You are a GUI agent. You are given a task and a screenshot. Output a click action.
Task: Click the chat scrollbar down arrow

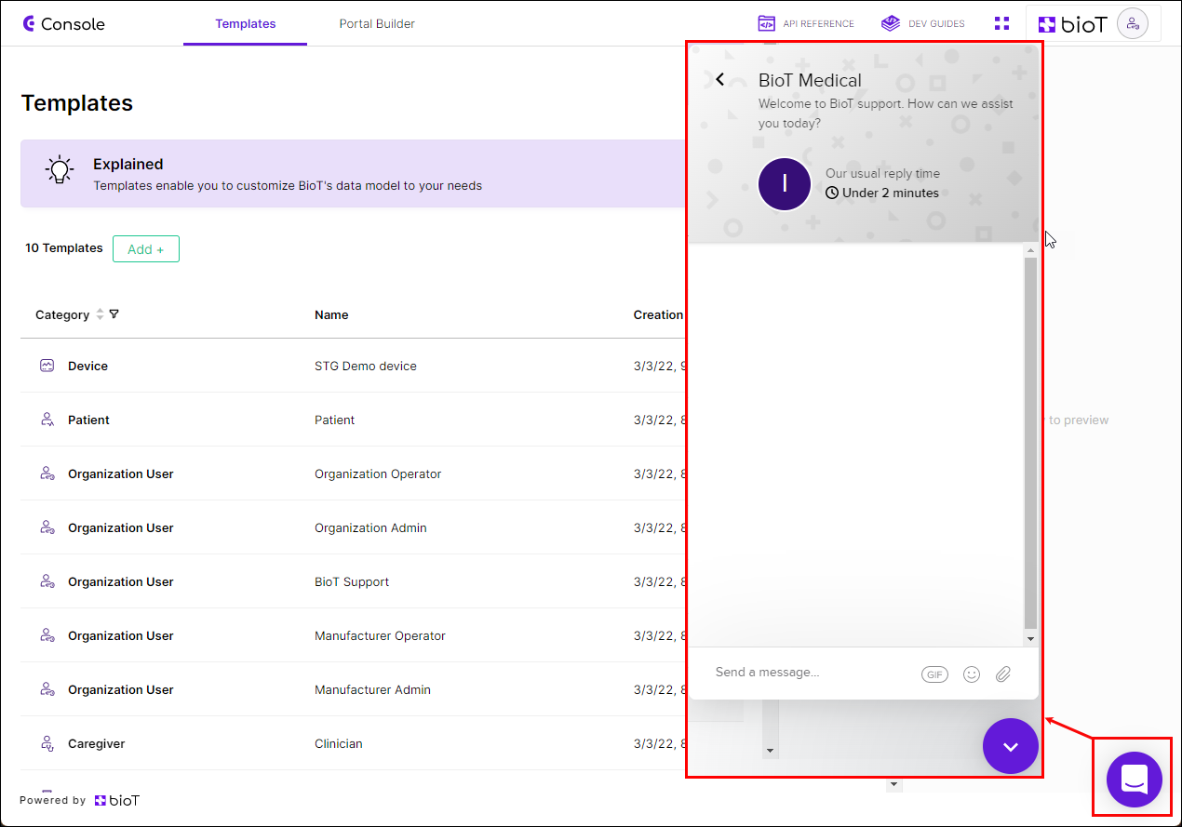[1030, 639]
